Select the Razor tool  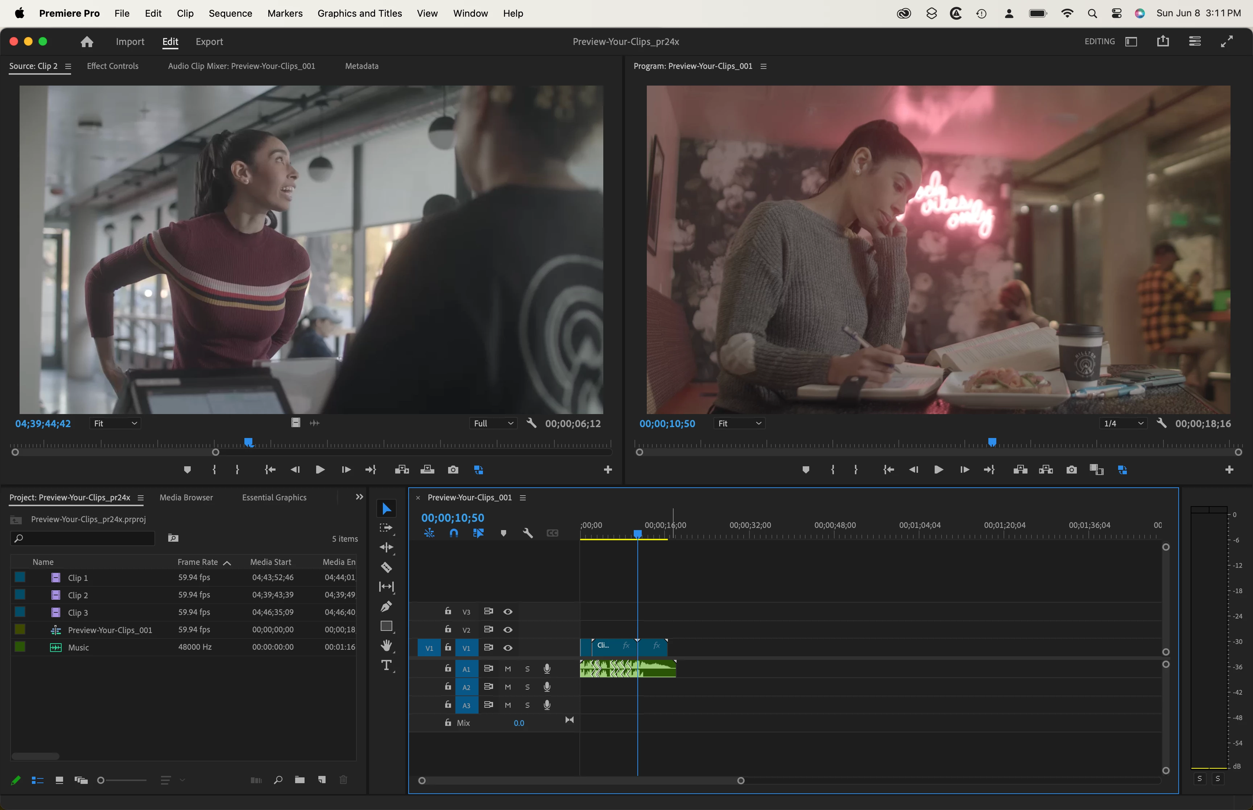386,567
